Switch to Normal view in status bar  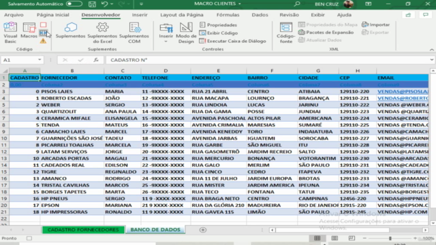[x=317, y=238]
